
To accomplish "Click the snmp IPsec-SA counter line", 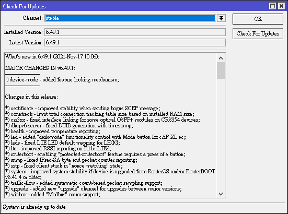I will pyautogui.click(x=71, y=160).
